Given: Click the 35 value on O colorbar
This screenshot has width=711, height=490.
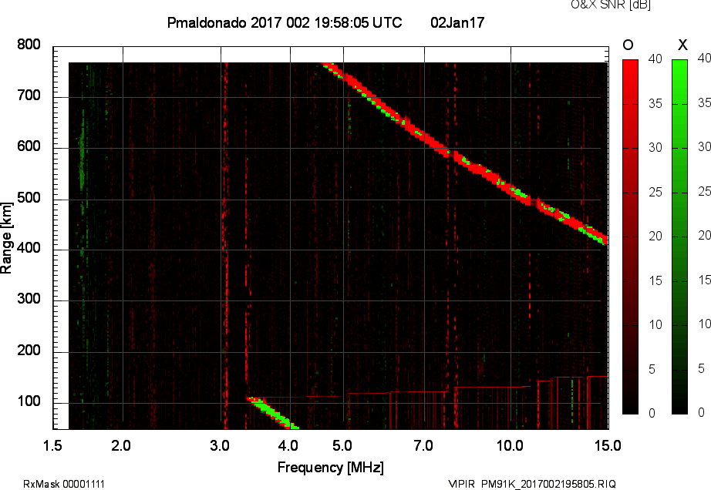Looking at the screenshot, I should coord(655,104).
